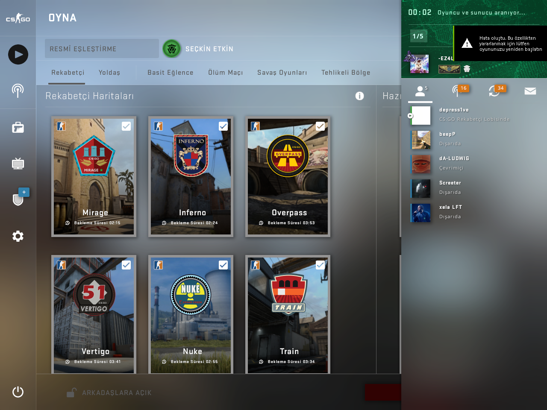Click the player rank badge icon
This screenshot has width=547, height=410.
pos(449,69)
